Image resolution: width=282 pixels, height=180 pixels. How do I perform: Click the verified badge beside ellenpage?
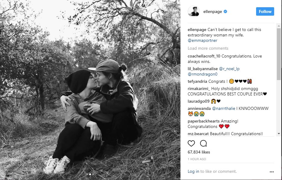coord(225,11)
